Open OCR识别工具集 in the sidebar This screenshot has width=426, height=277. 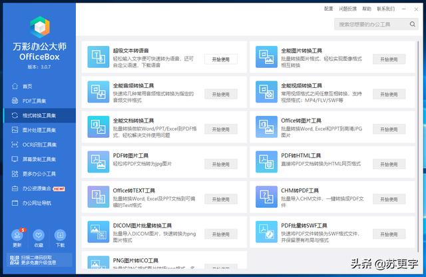40,144
